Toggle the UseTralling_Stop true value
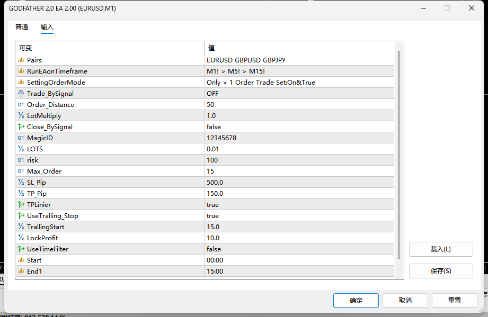Screen dimensions: 488x317 click(299, 216)
